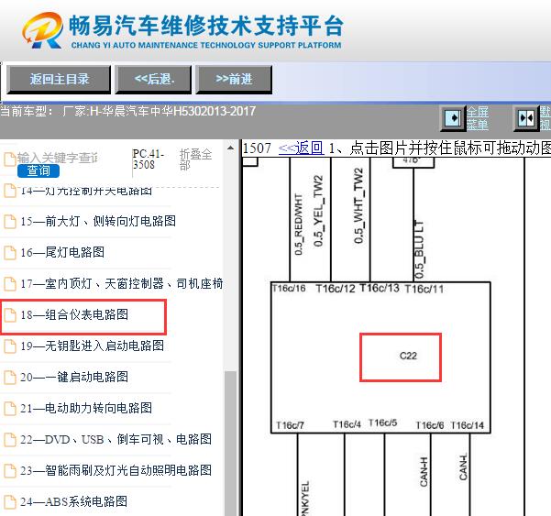Viewport: 551px width, 516px height.
Task: Click 折叠全部 to collapse the tree
Action: tap(195, 159)
